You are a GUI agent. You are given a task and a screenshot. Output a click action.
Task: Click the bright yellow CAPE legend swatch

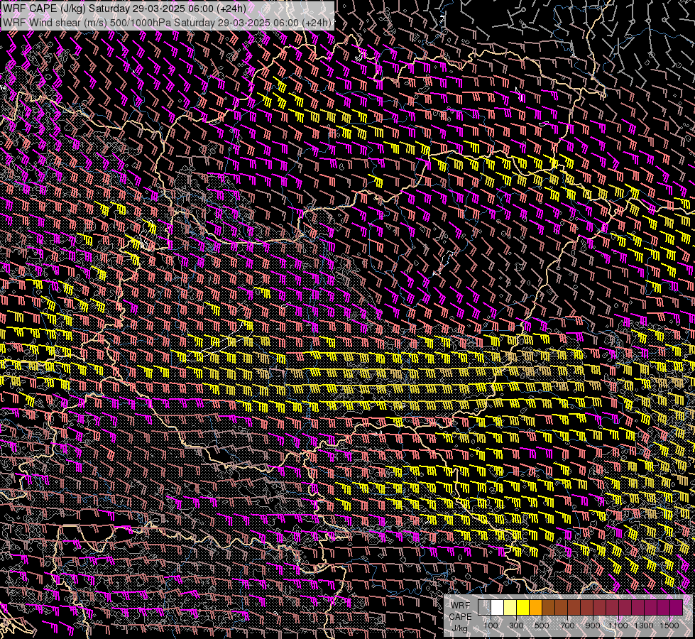point(523,608)
